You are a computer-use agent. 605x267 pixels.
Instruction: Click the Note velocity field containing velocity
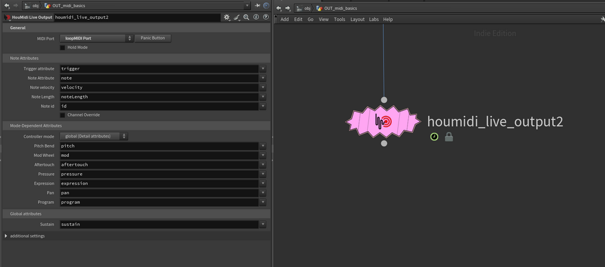point(160,87)
